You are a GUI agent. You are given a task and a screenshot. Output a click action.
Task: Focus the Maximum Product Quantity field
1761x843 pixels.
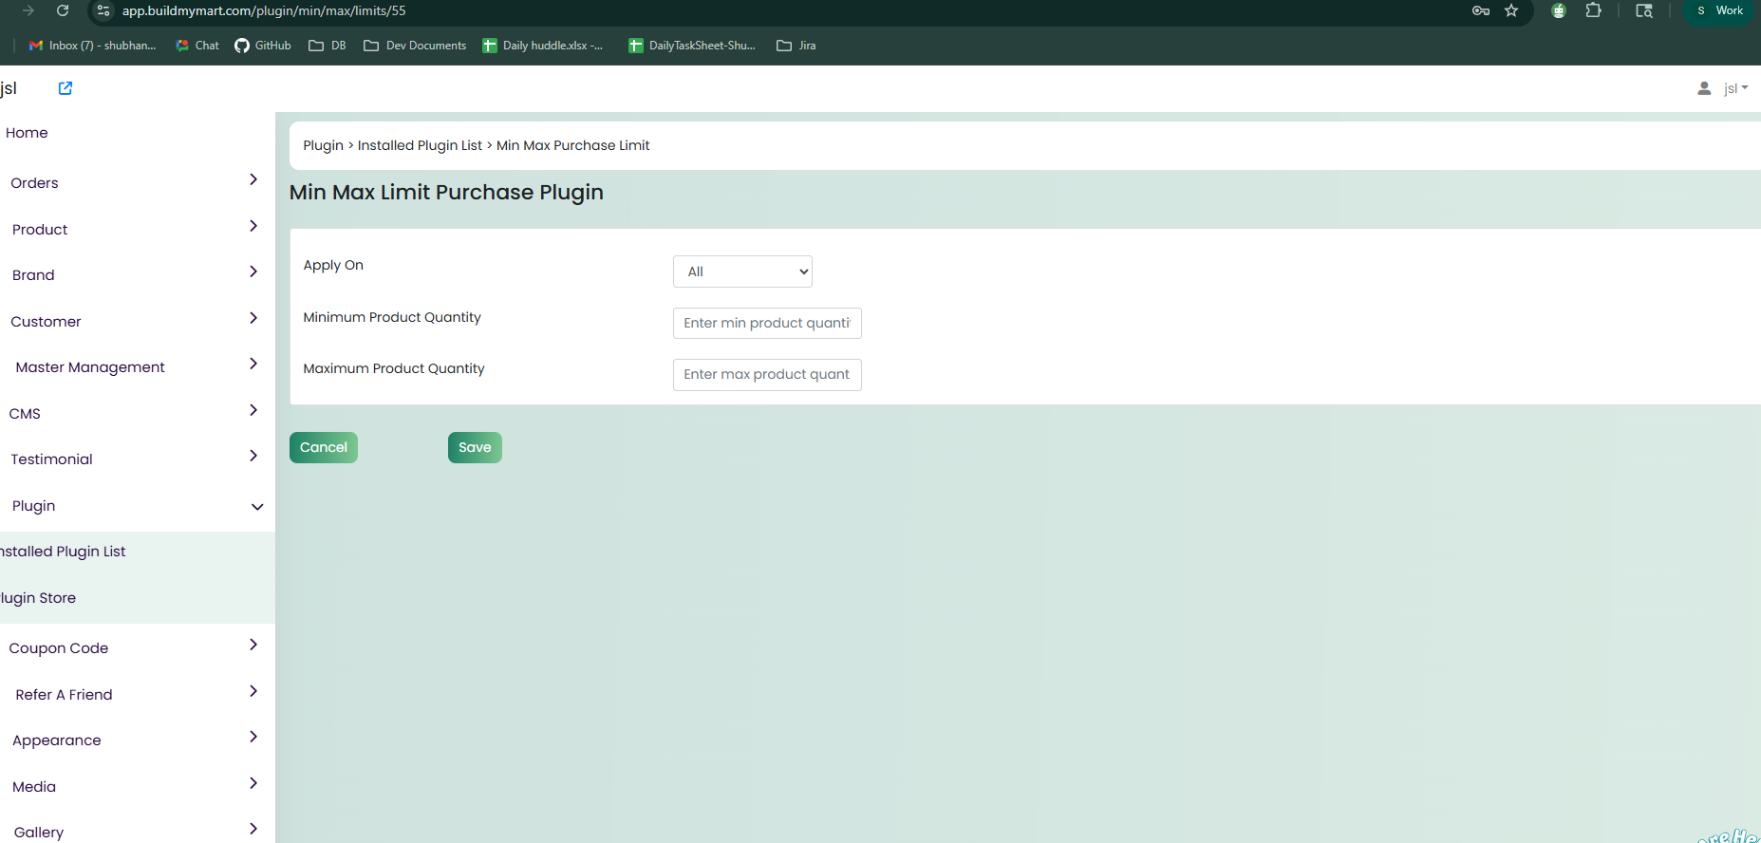click(x=767, y=374)
